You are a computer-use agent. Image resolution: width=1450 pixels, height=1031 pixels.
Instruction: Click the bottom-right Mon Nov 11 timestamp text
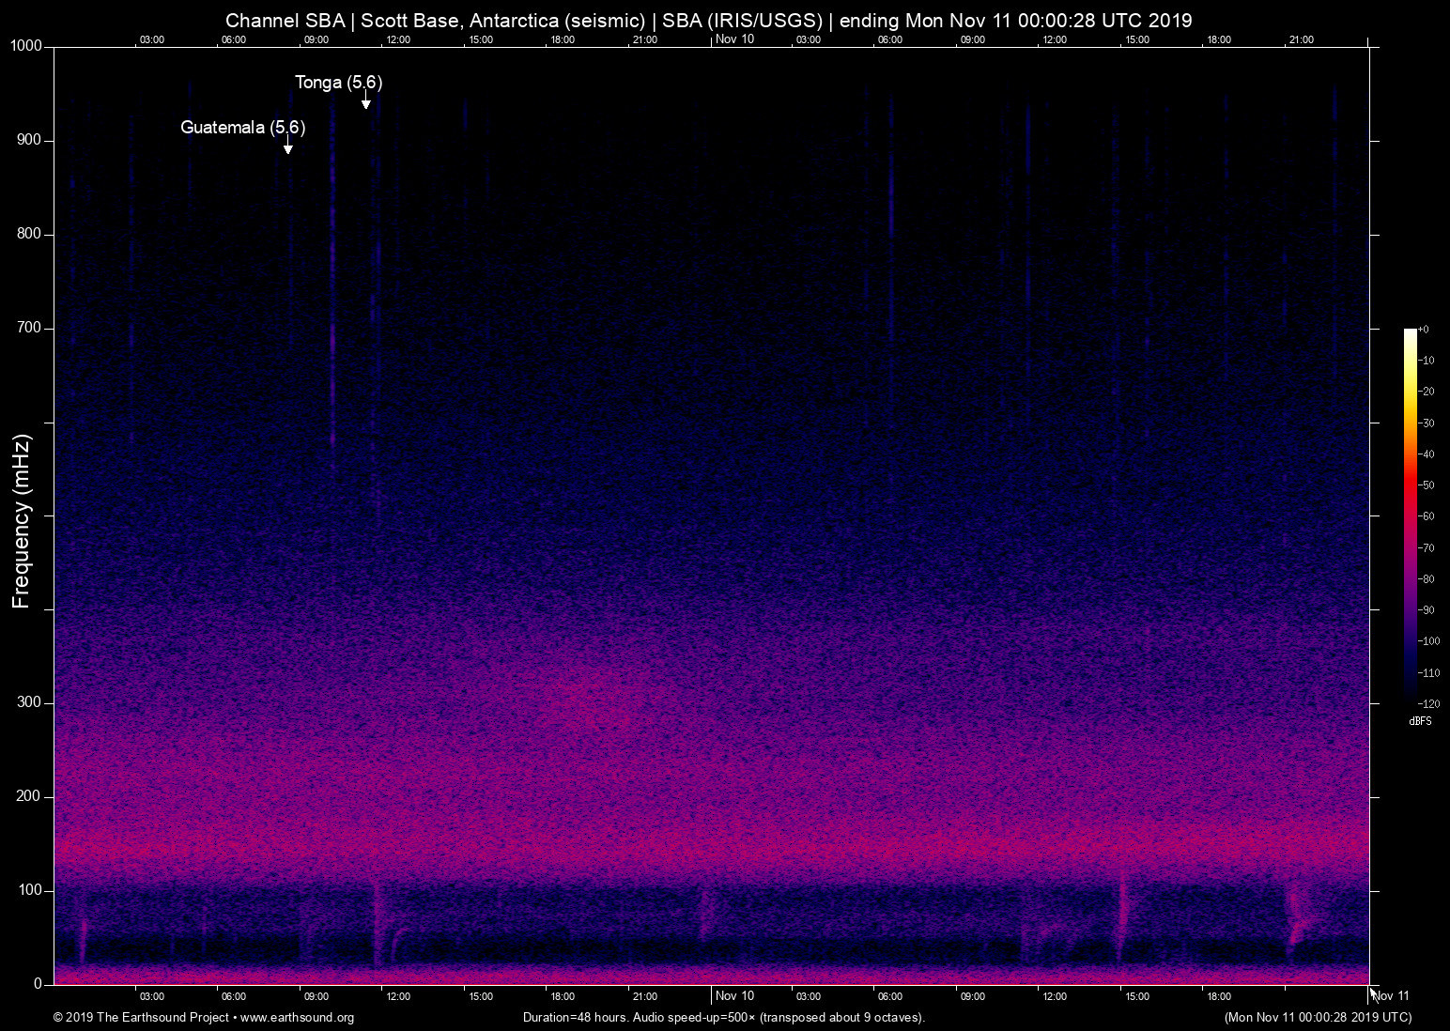1317,1018
